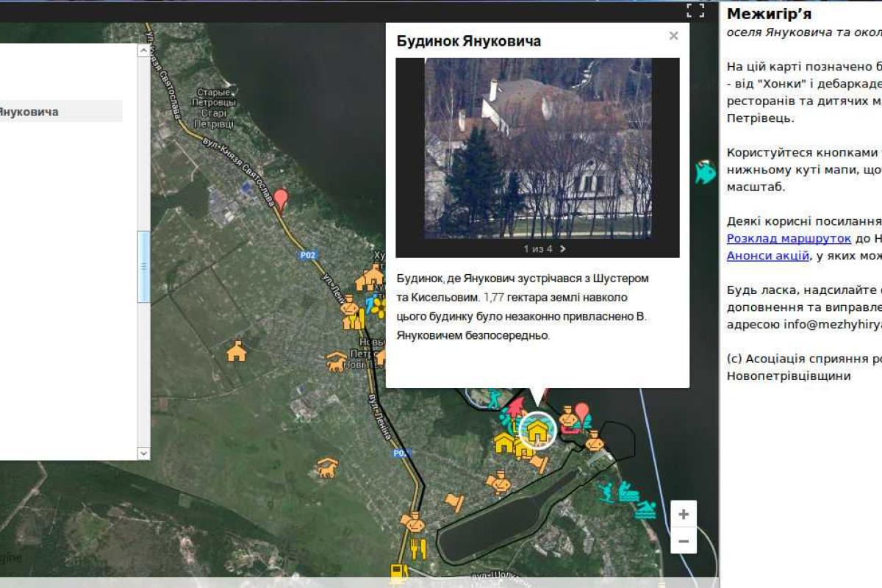Click the left panel scroll down arrow

144,453
